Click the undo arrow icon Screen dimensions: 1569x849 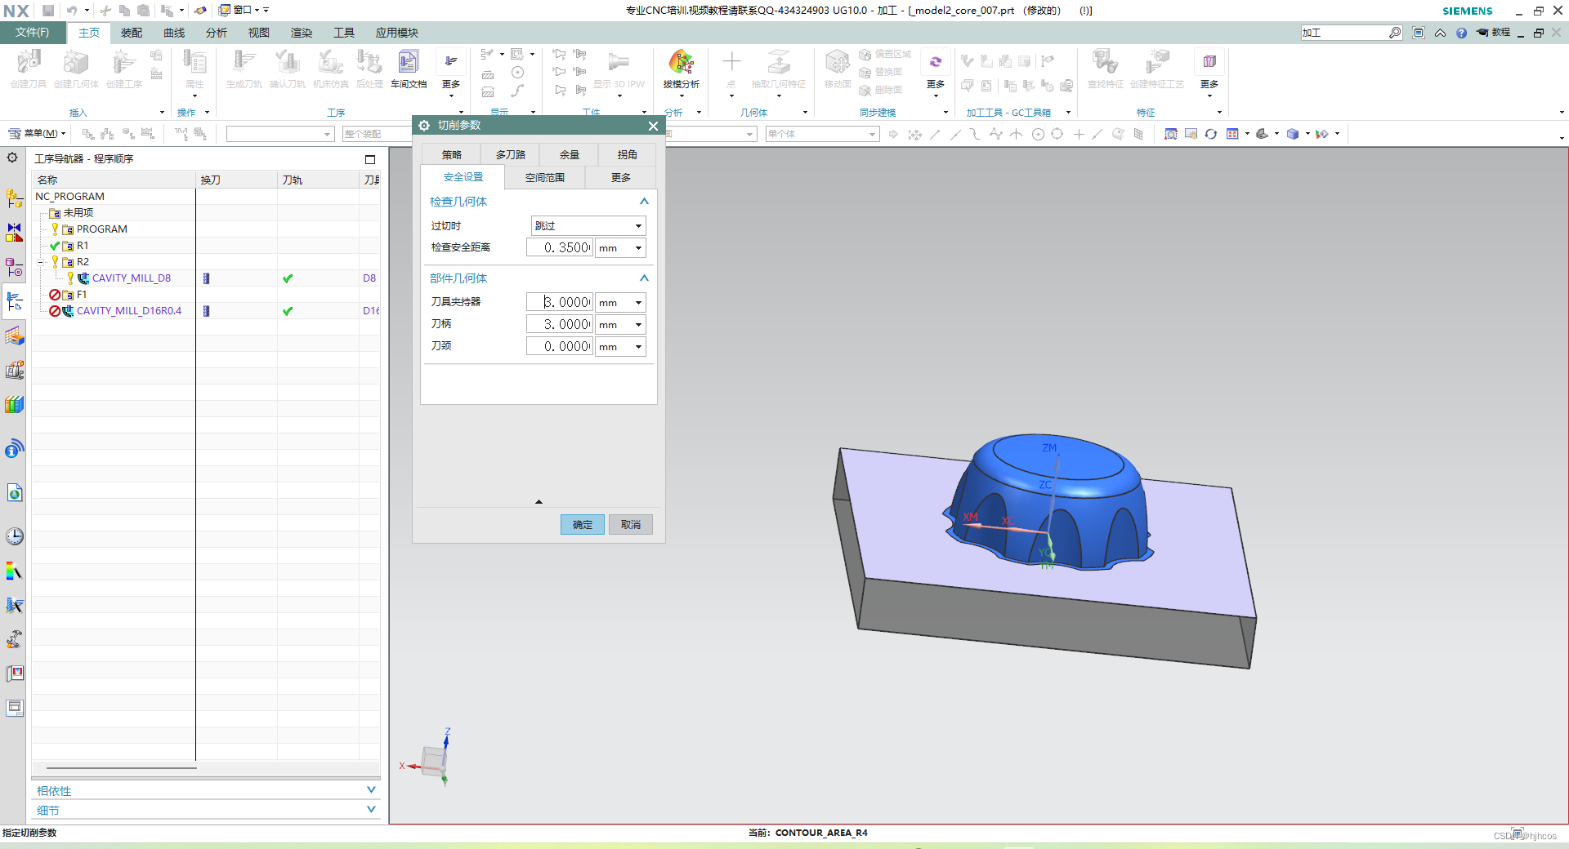[x=72, y=11]
